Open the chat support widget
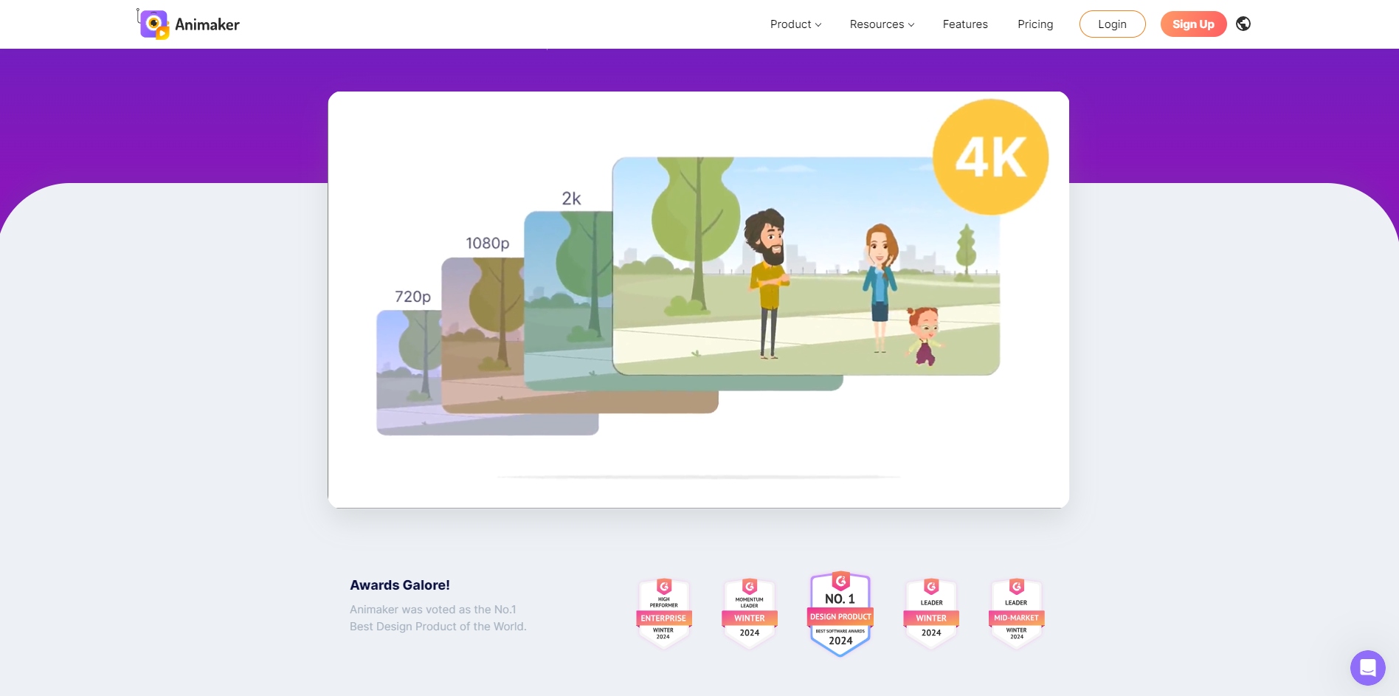Image resolution: width=1399 pixels, height=696 pixels. [x=1367, y=668]
